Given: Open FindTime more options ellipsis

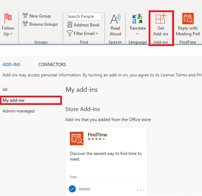Looking at the screenshot, I should 140,190.
